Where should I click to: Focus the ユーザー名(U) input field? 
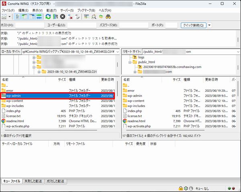pyautogui.click(x=82, y=25)
